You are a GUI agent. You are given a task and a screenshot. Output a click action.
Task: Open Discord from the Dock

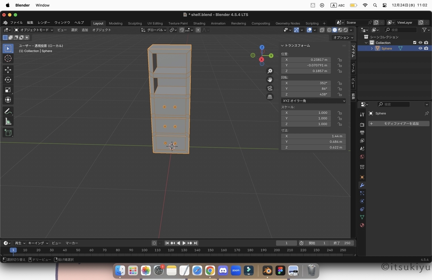point(223,270)
